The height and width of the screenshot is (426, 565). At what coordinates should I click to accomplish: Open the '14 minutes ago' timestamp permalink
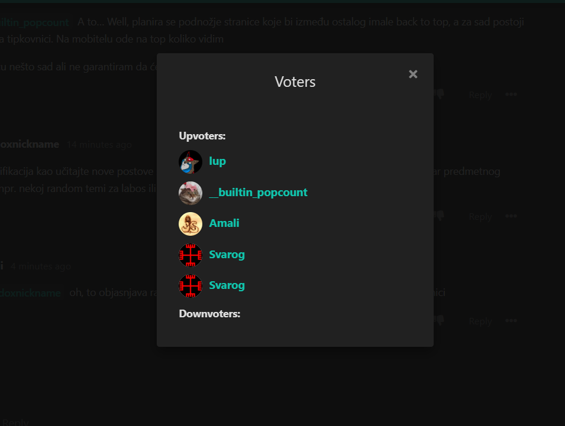(x=99, y=145)
